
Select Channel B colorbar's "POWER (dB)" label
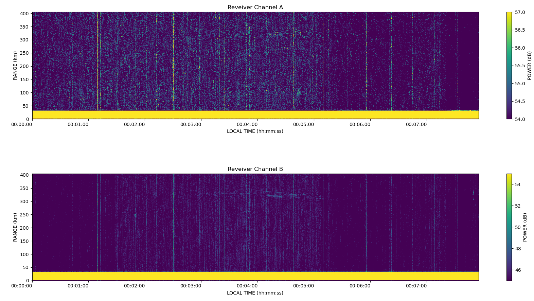(525, 227)
